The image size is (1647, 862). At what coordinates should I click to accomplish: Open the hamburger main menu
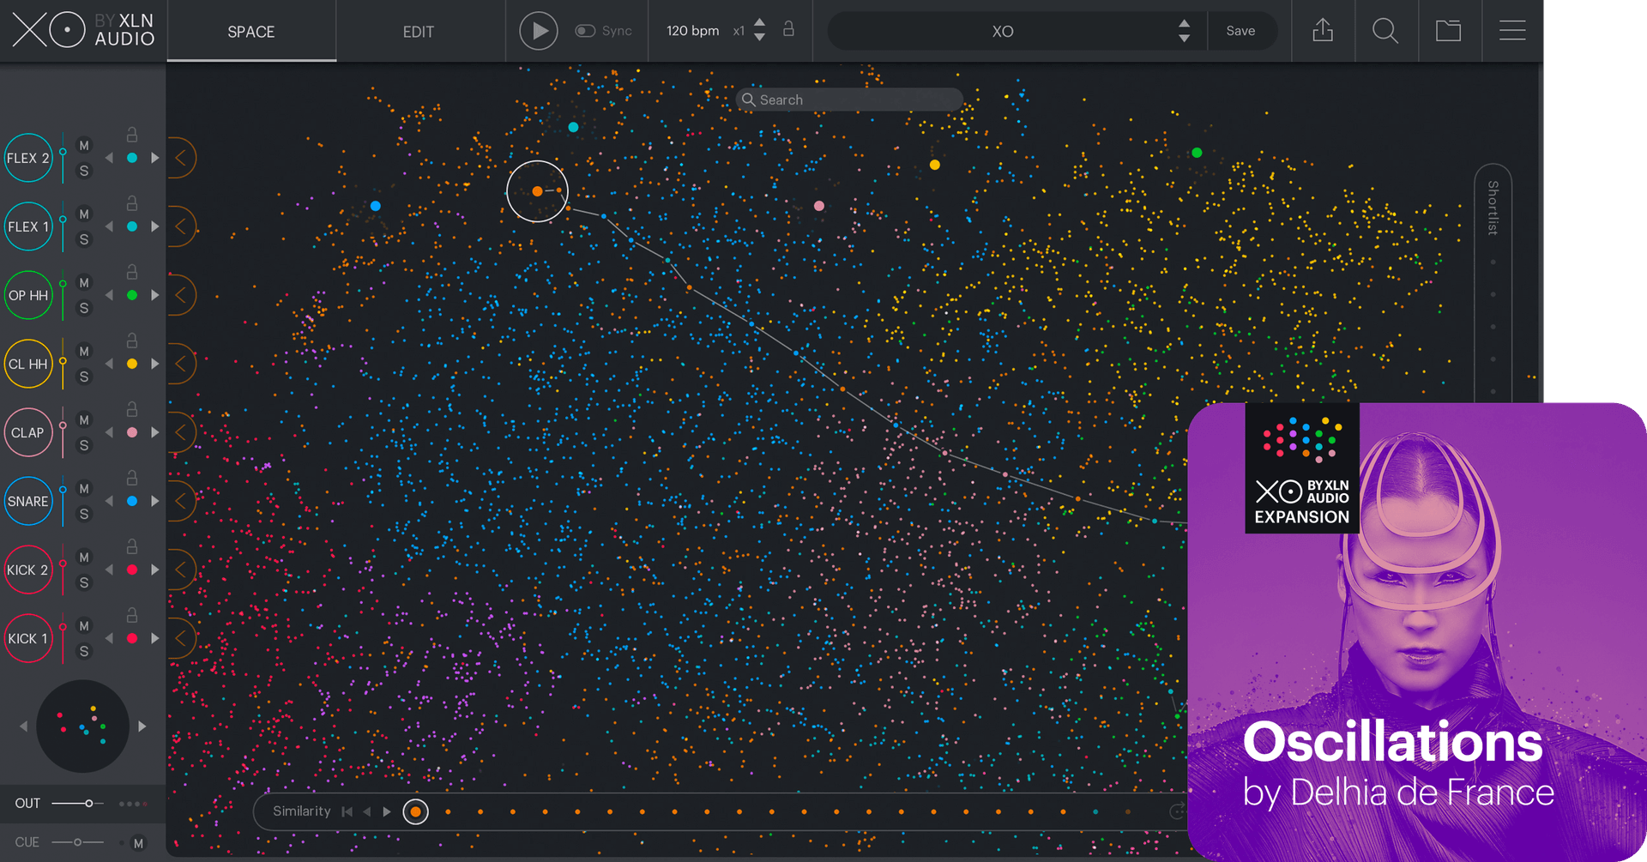point(1512,31)
